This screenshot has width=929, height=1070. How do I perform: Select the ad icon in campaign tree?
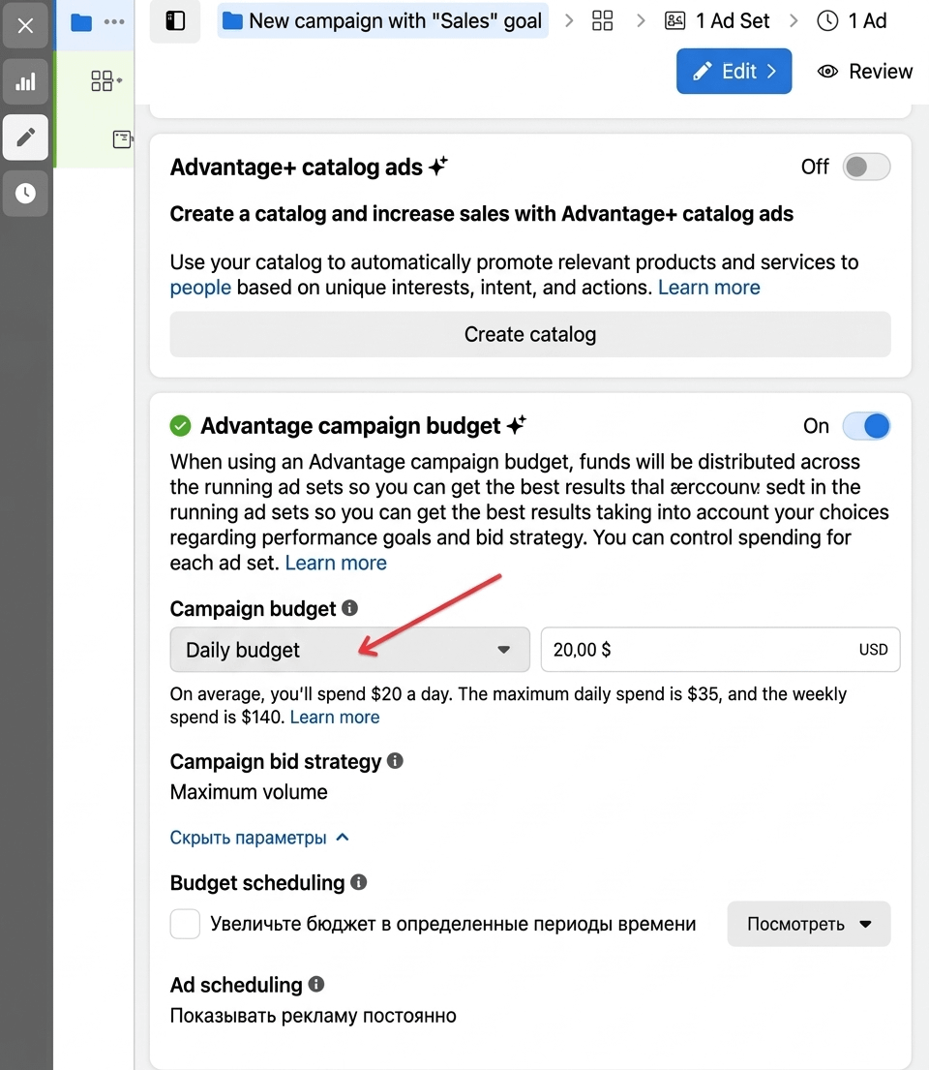122,139
